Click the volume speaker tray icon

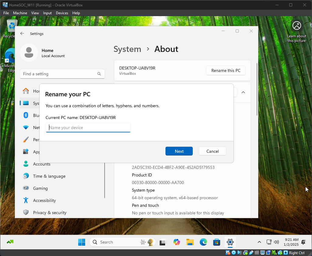276,242
